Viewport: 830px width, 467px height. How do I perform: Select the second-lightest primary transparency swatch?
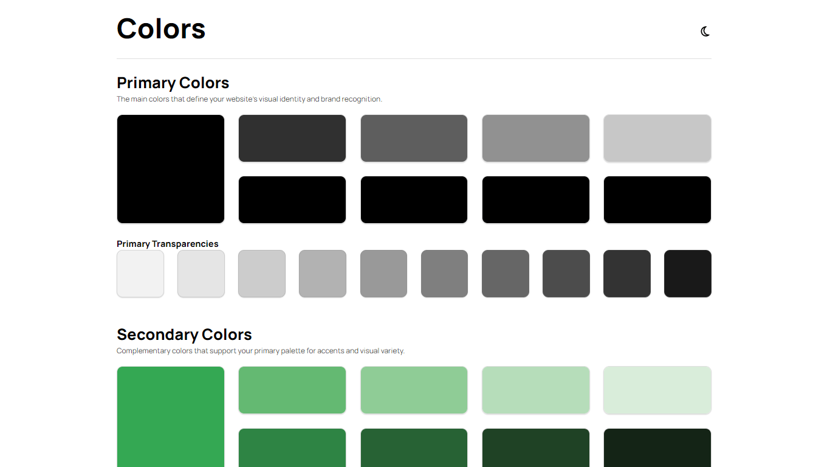tap(201, 274)
